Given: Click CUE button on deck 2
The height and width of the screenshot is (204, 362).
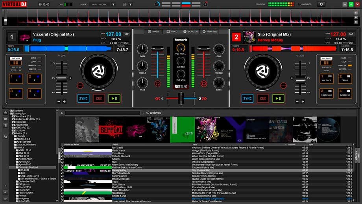Looking at the screenshot, I should pyautogui.click(x=263, y=98).
